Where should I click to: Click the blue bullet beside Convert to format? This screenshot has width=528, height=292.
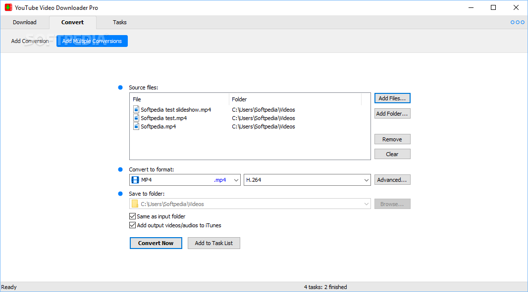120,169
